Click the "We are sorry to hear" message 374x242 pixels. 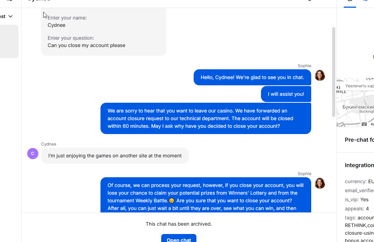[205, 118]
